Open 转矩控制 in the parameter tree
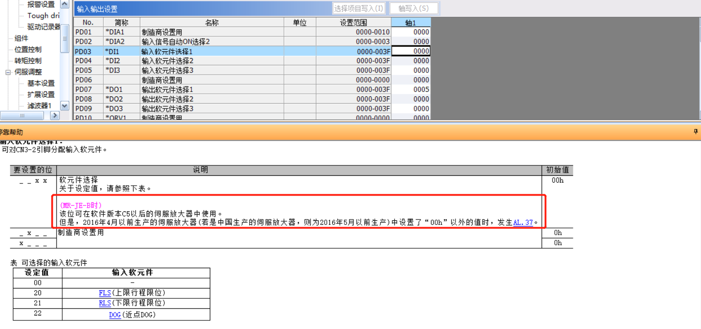Screen dimensions: 701x329 28,61
